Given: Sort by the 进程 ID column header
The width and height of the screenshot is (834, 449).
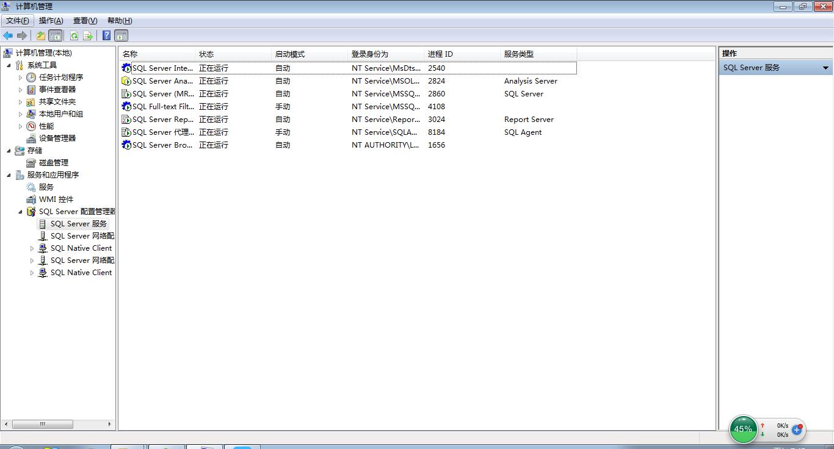Looking at the screenshot, I should (462, 54).
